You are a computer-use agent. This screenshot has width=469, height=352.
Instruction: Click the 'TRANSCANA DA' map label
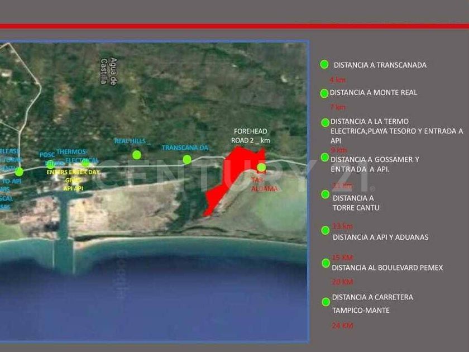(x=185, y=148)
